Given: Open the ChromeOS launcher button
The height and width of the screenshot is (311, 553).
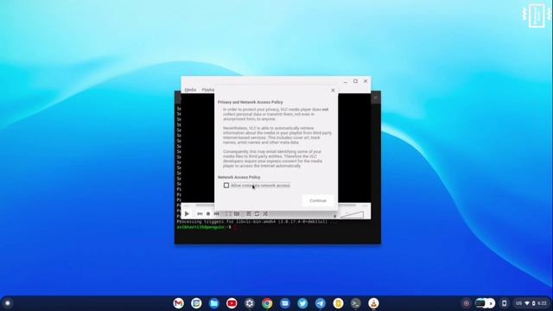Looking at the screenshot, I should (8, 303).
